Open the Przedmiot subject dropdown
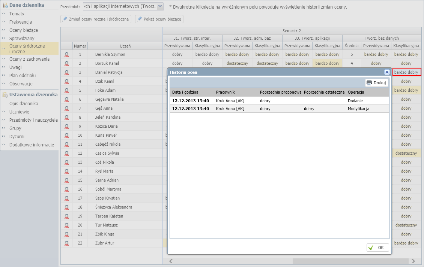 pyautogui.click(x=160, y=6)
